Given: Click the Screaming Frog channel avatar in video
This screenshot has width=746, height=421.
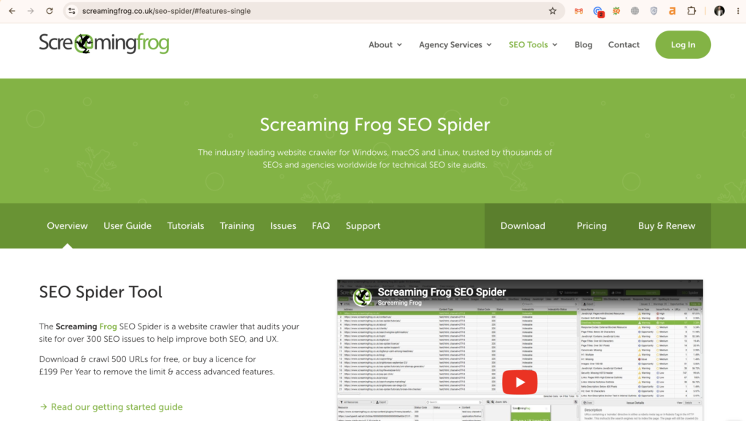Looking at the screenshot, I should [x=363, y=297].
